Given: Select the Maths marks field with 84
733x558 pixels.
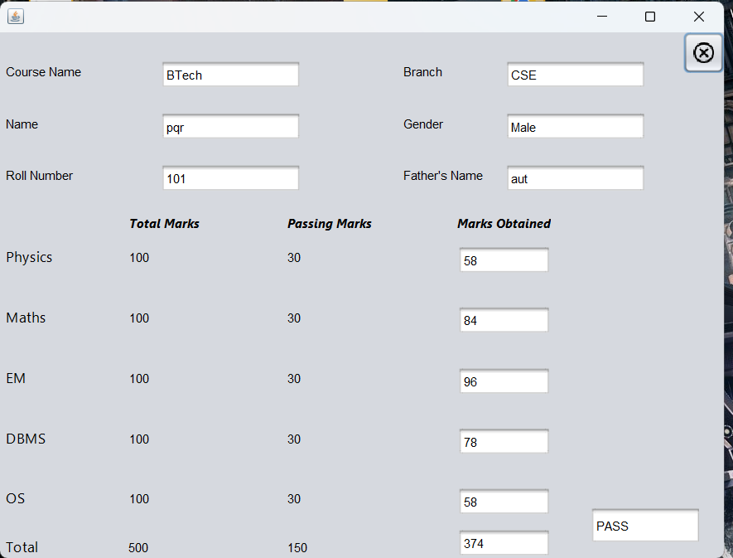Looking at the screenshot, I should click(x=504, y=319).
